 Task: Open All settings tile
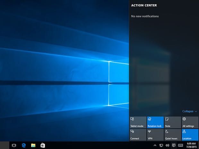(x=190, y=122)
